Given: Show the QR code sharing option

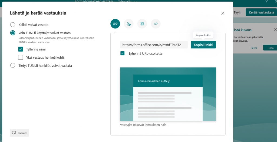Looking at the screenshot, I should point(142,24).
